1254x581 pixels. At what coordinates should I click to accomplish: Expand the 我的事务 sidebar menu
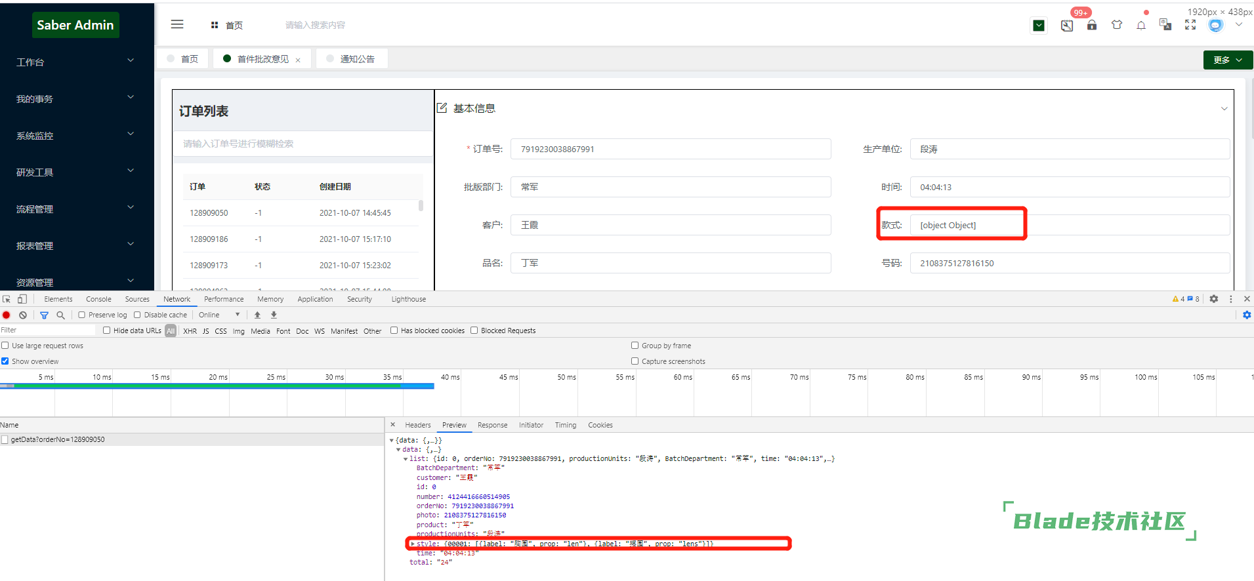click(x=77, y=98)
